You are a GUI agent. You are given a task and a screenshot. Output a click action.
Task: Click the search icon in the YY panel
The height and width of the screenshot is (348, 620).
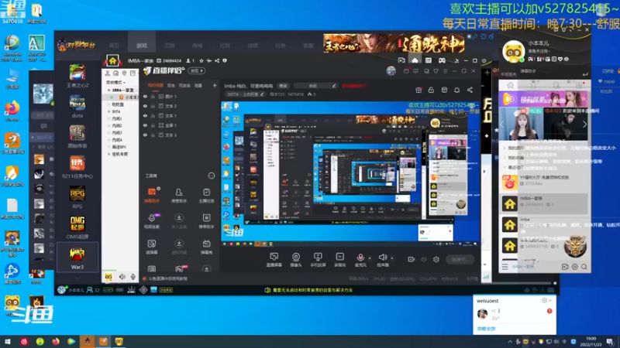[584, 267]
